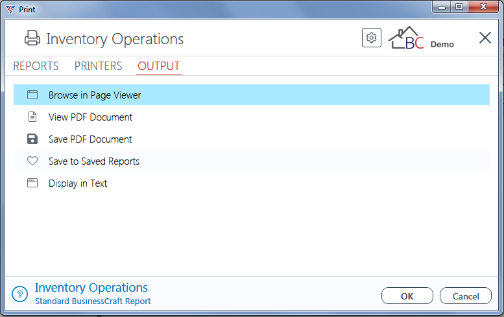Maximize the Print window
The width and height of the screenshot is (504, 317).
click(459, 6)
